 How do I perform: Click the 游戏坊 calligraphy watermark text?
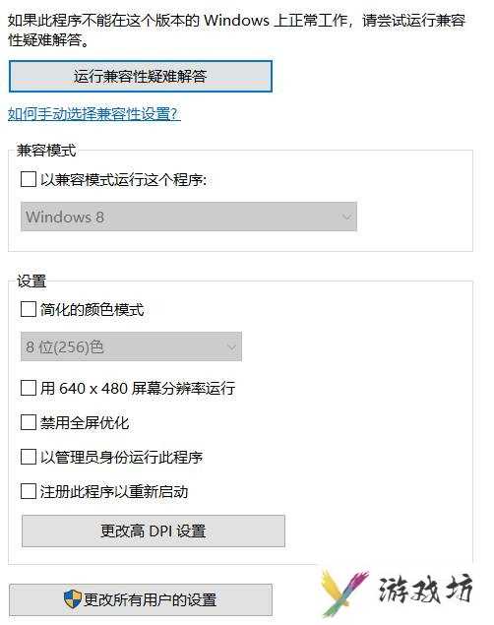click(425, 589)
